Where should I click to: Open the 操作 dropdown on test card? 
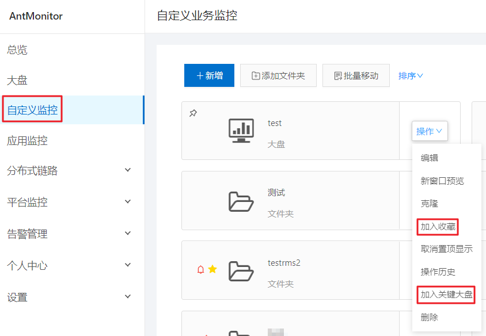[x=430, y=131]
